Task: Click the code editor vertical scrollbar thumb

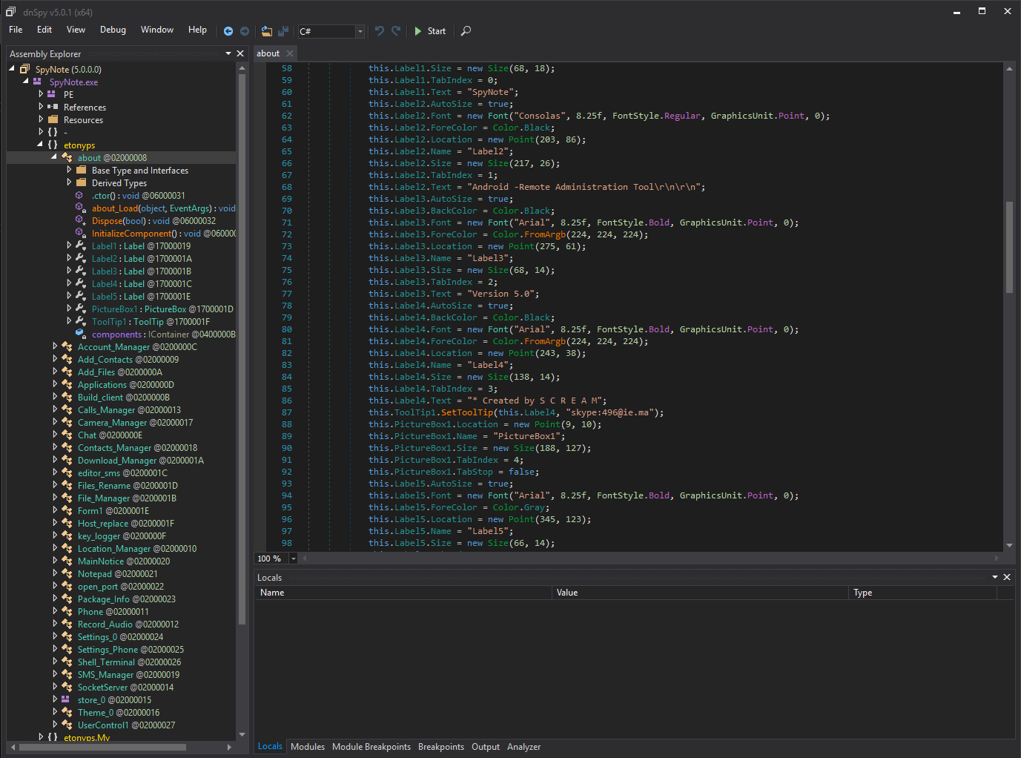Action: [1009, 247]
